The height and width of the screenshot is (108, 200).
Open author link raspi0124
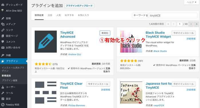point(159,105)
